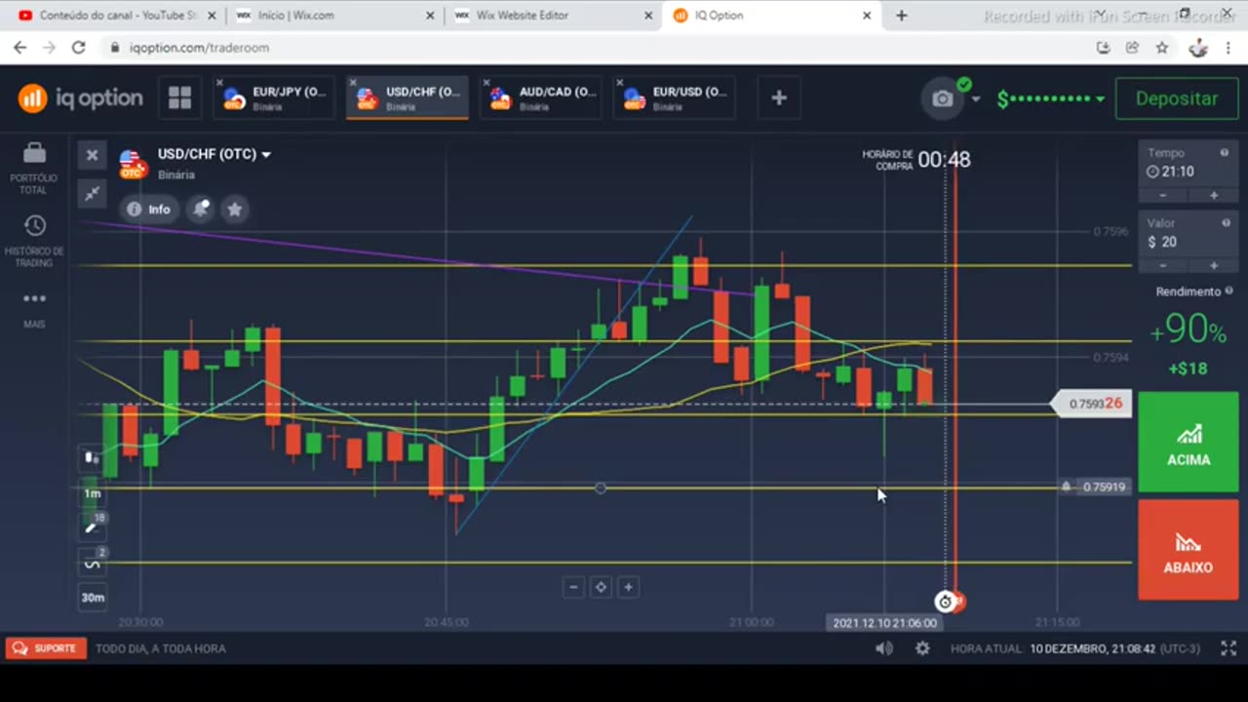
Task: Add a new asset with plus button
Action: 779,97
